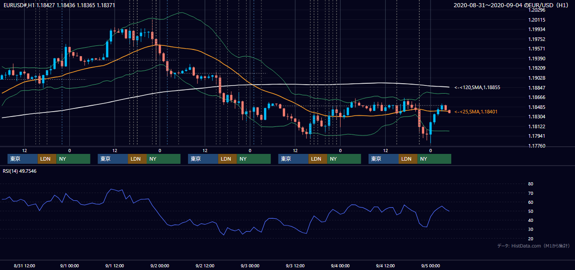Viewport: 575px width, 270px height.
Task: Click the 1.19752 price axis value
Action: [537, 39]
